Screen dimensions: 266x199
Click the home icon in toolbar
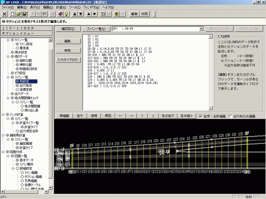click(x=116, y=14)
